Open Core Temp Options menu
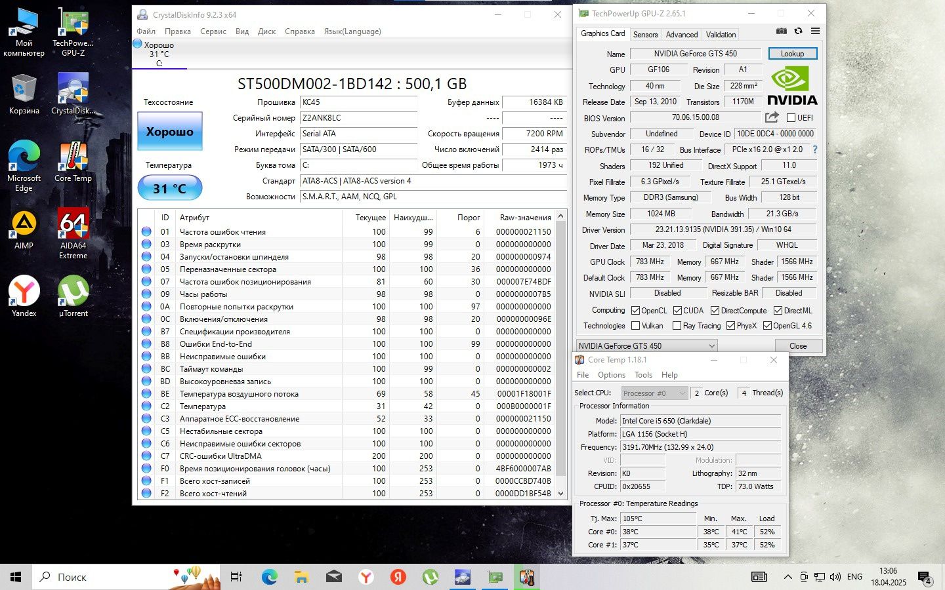The height and width of the screenshot is (590, 945). (x=611, y=375)
